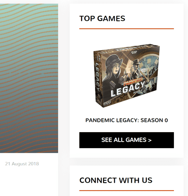Select the 21 August 2018 date
This screenshot has width=188, height=196.
(x=22, y=164)
